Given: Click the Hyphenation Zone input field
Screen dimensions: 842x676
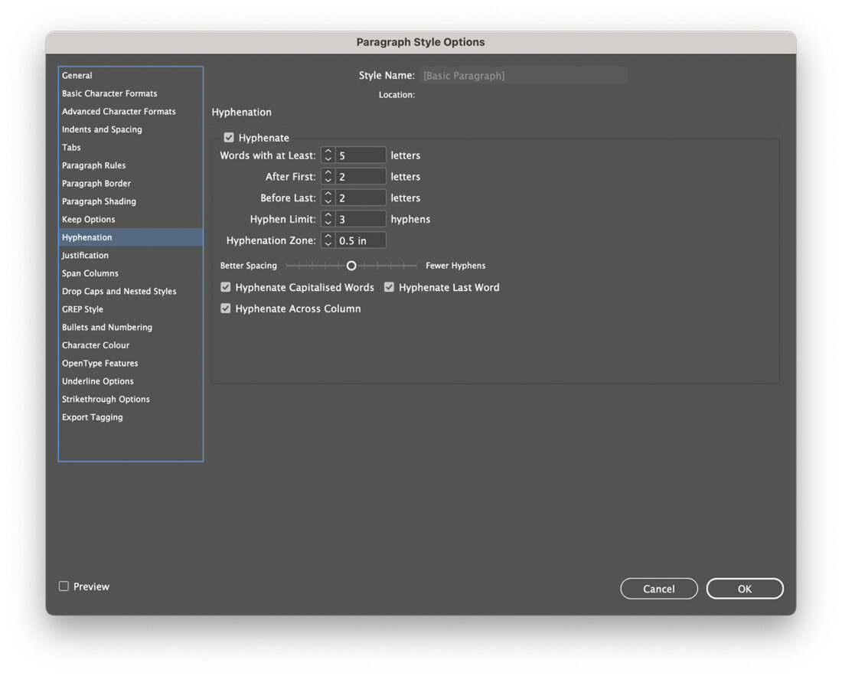Looking at the screenshot, I should tap(360, 240).
